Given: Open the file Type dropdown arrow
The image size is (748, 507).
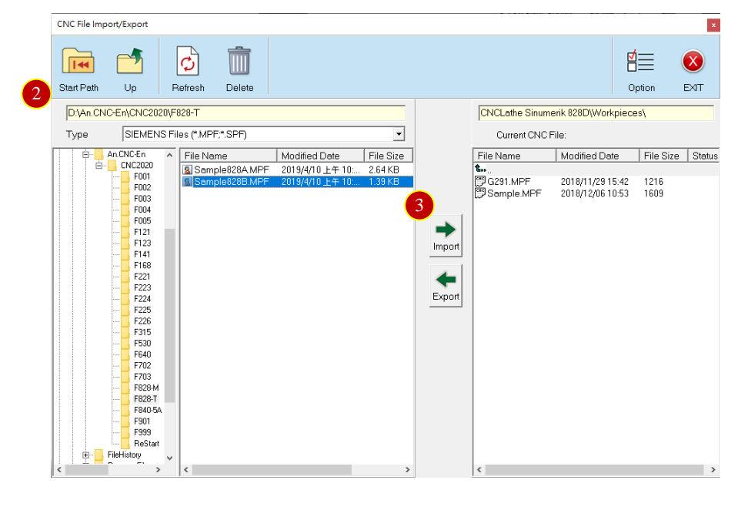Looking at the screenshot, I should coord(399,134).
